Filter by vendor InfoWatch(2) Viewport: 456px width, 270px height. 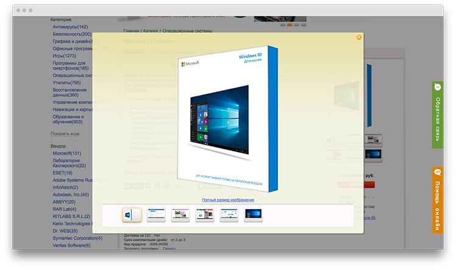(x=65, y=187)
